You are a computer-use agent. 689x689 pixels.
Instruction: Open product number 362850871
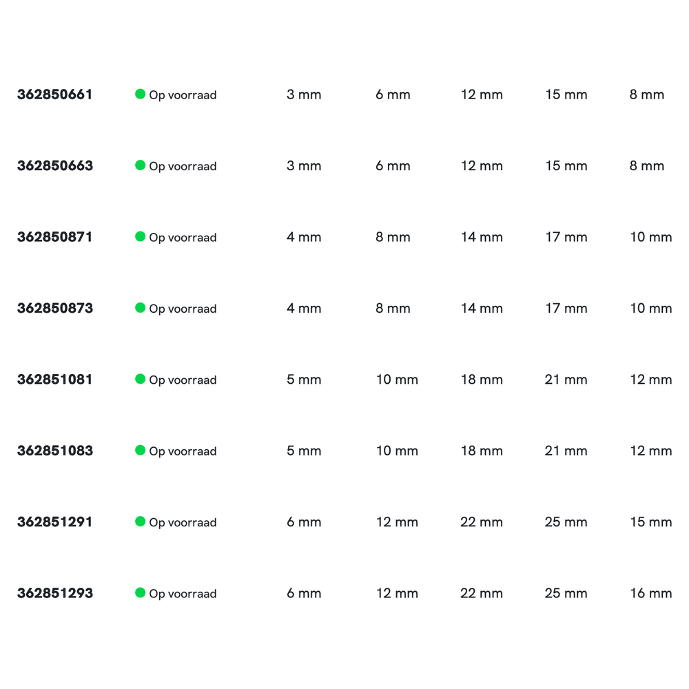click(x=54, y=237)
